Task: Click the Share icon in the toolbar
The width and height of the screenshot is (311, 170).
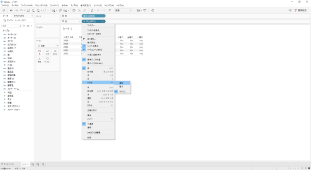Action: point(152,10)
